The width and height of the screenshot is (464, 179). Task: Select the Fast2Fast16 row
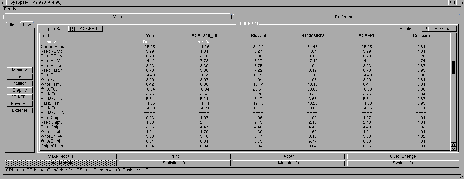click(x=245, y=113)
